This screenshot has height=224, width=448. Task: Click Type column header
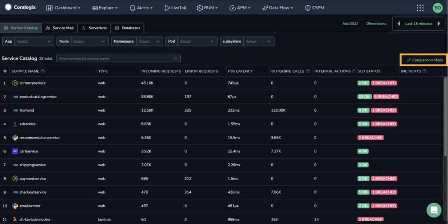(x=103, y=71)
